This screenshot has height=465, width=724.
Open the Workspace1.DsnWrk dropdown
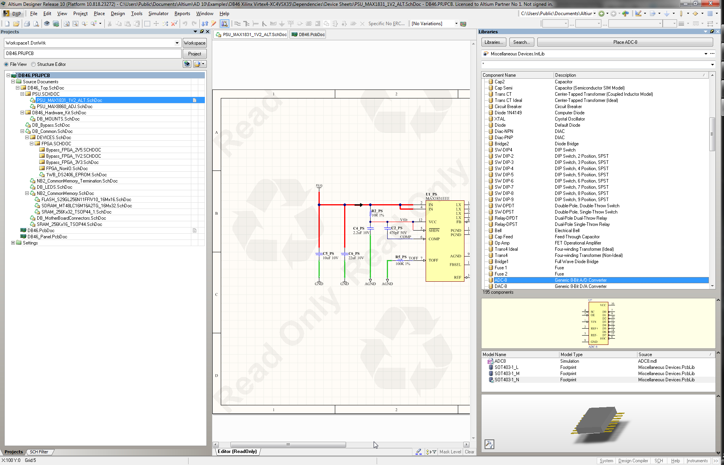(177, 43)
